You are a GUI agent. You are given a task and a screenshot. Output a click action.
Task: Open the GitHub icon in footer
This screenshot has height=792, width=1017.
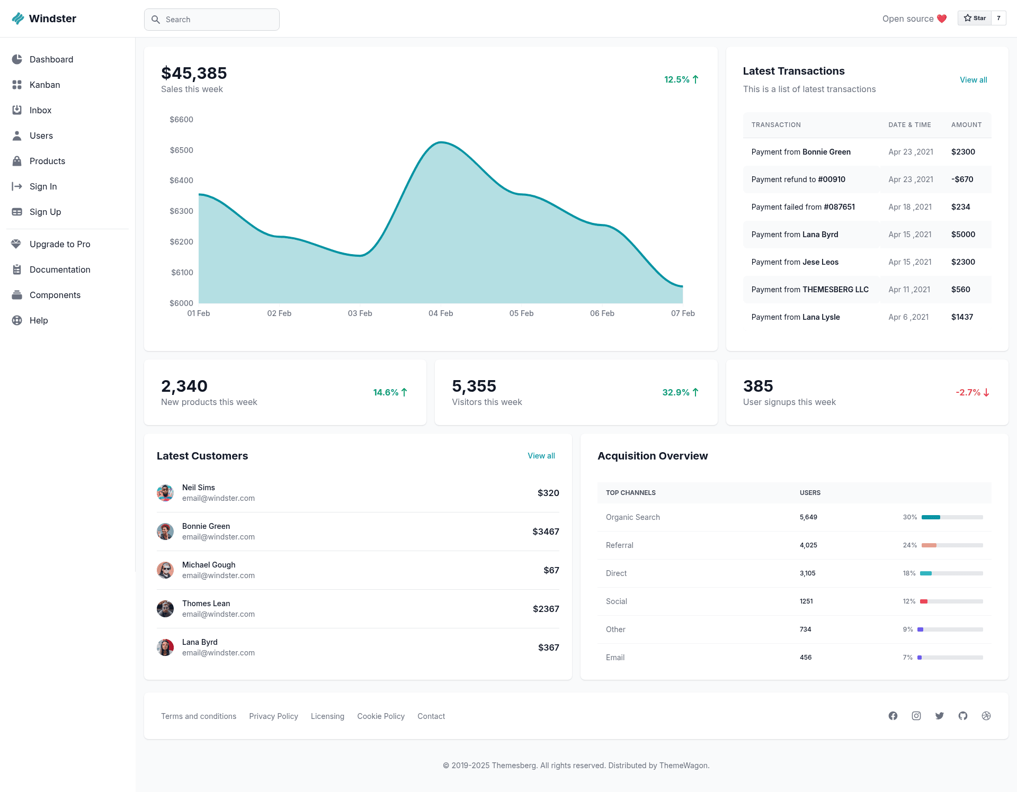(963, 716)
